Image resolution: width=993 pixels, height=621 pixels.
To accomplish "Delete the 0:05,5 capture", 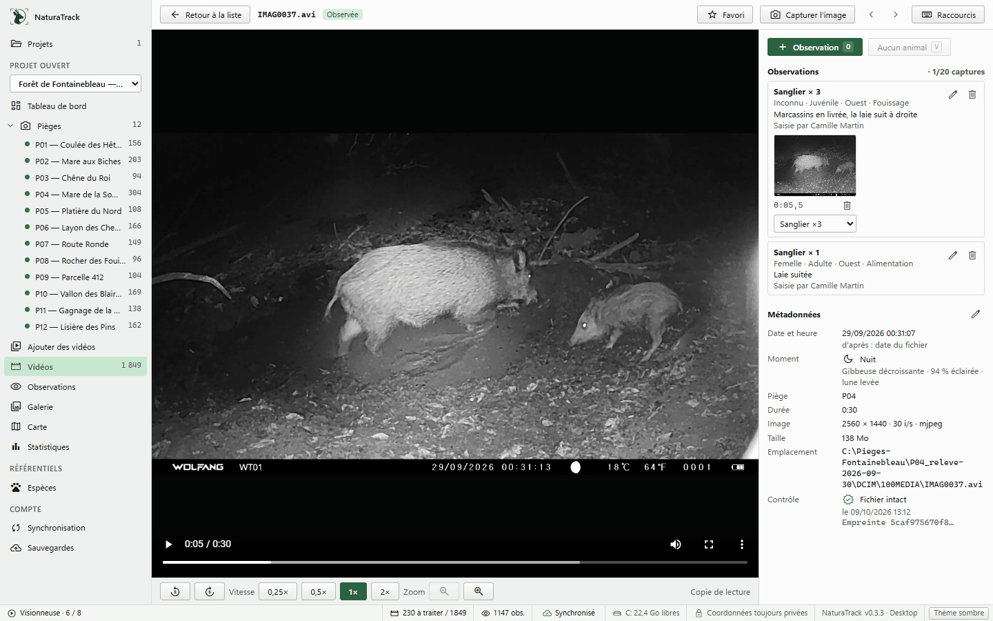I will (x=847, y=206).
